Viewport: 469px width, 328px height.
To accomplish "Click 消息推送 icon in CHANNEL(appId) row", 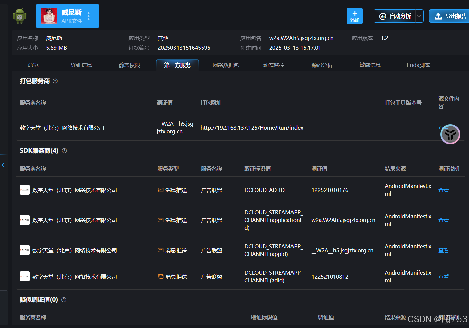I will 161,250.
